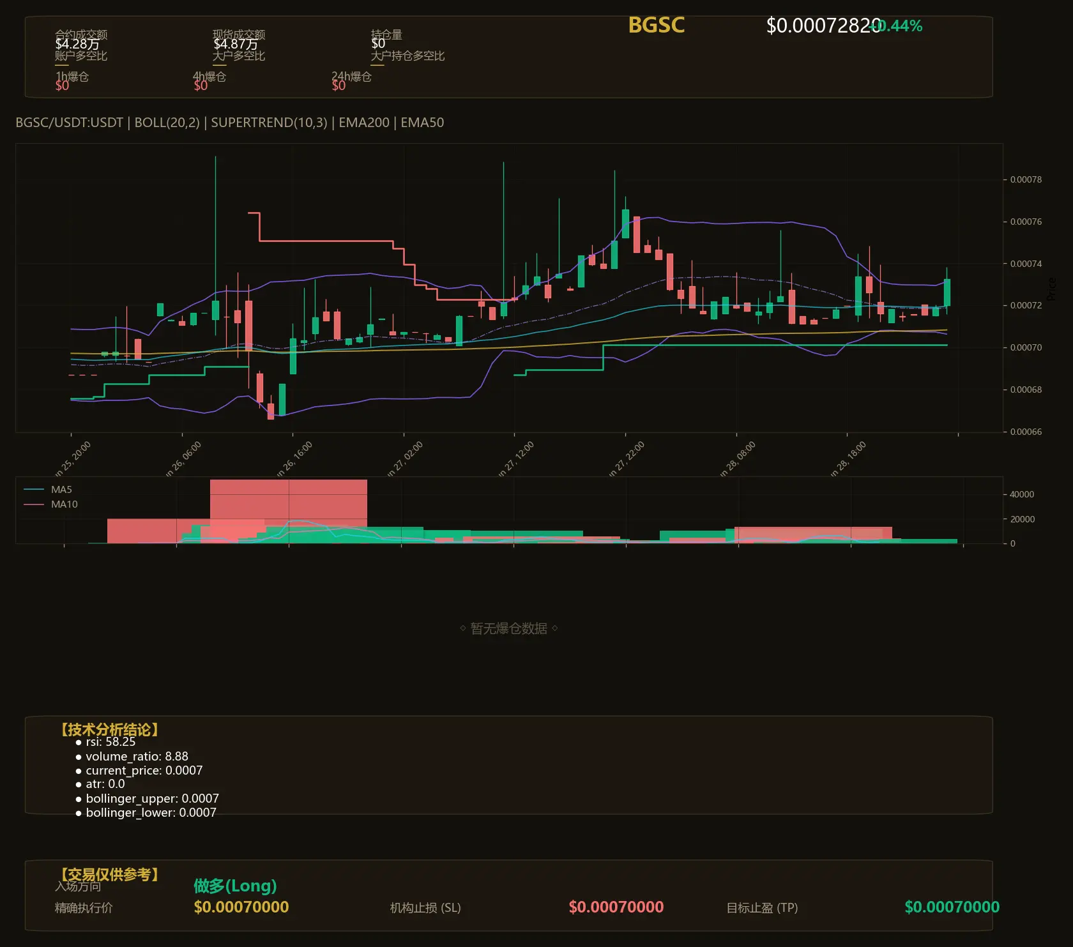Click the 40000 volume axis tick
The image size is (1073, 947).
point(1022,494)
